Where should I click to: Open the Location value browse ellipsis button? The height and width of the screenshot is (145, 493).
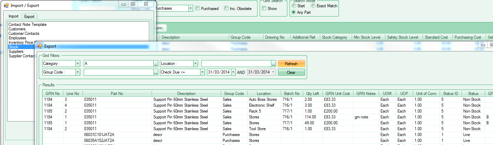tap(274, 64)
